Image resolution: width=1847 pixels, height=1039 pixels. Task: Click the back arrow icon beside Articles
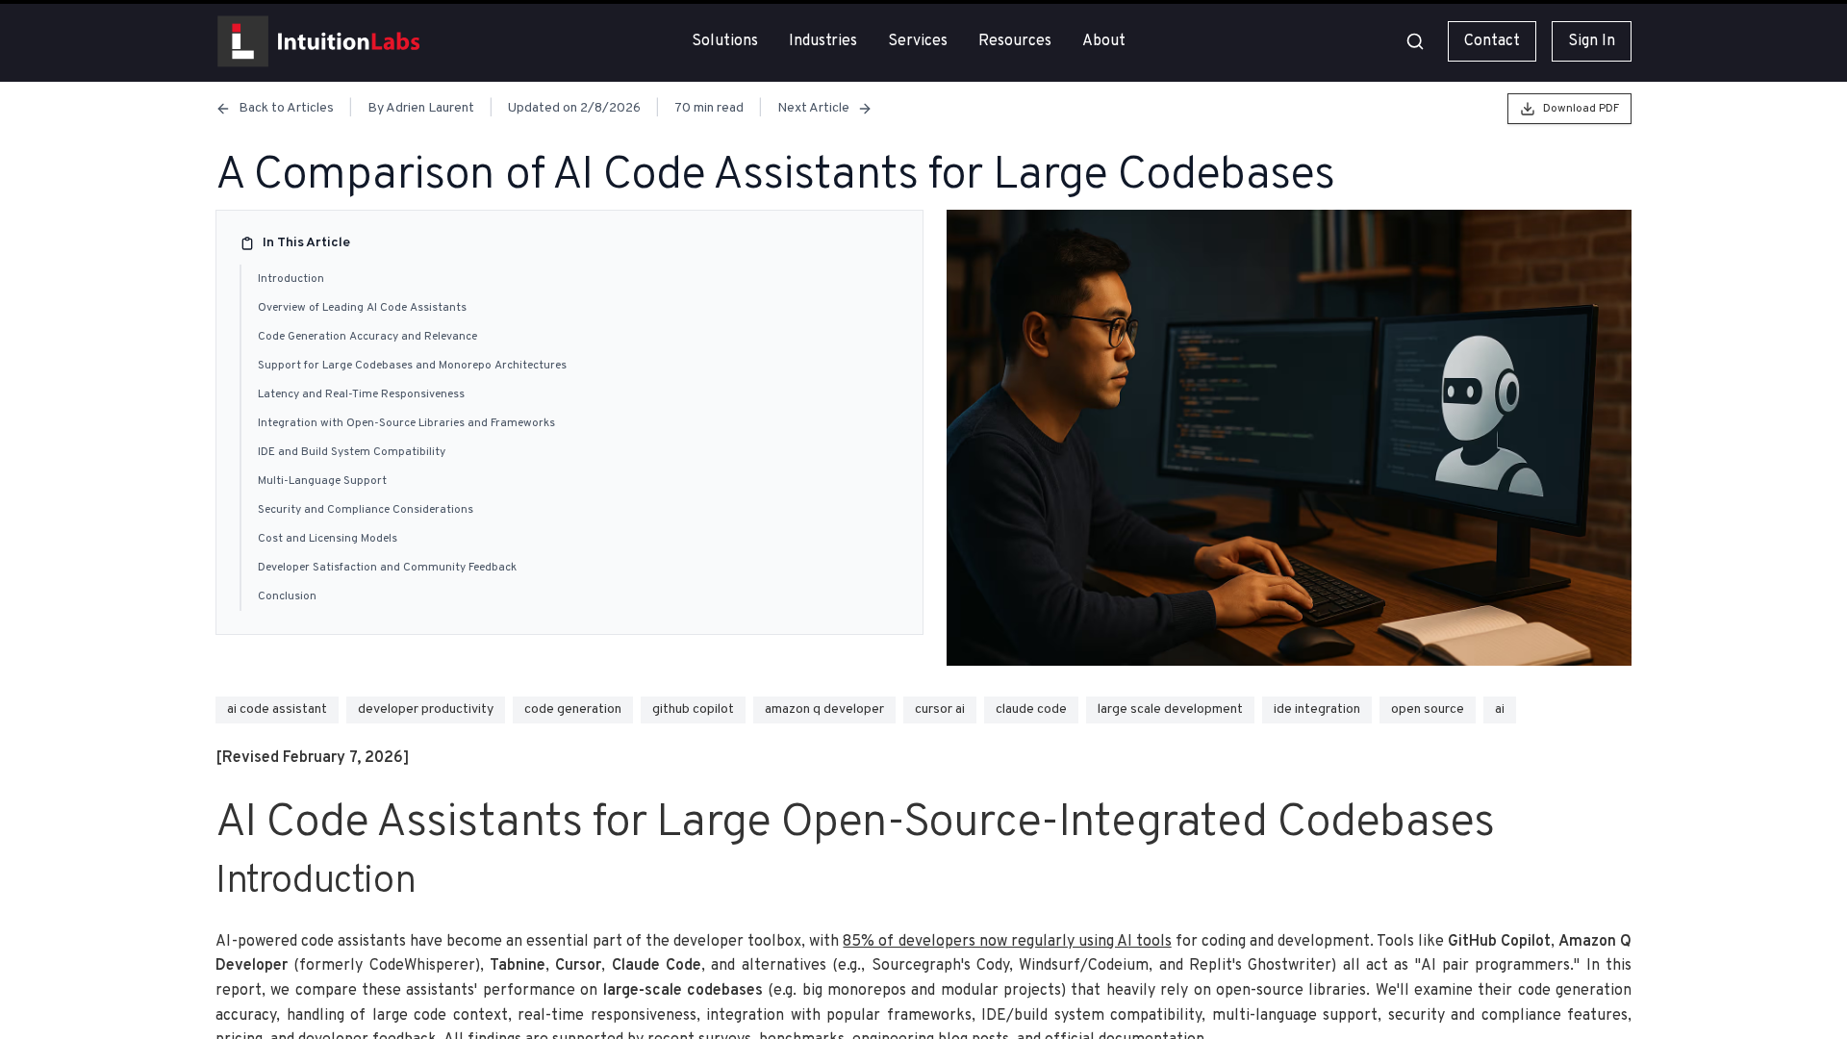point(223,109)
